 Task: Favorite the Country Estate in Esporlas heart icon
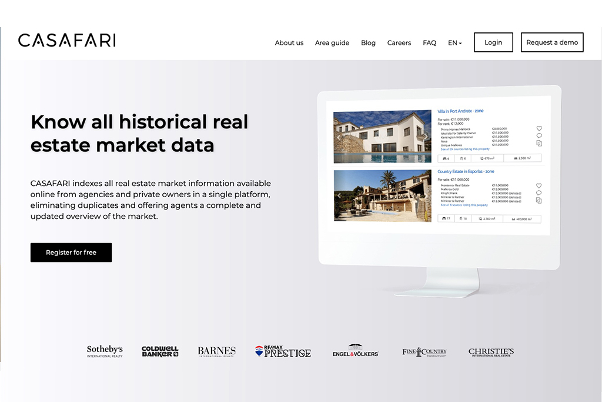click(x=539, y=185)
